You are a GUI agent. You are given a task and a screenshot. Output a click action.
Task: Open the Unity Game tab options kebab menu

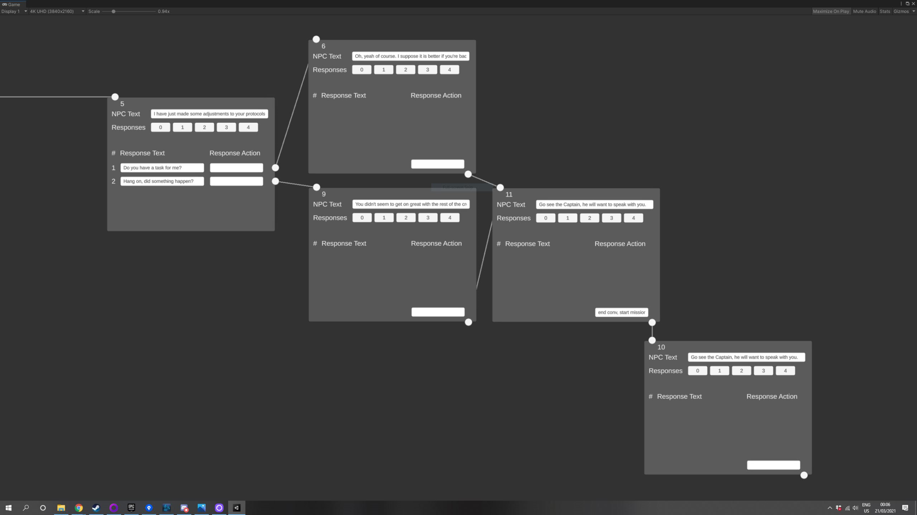point(901,4)
